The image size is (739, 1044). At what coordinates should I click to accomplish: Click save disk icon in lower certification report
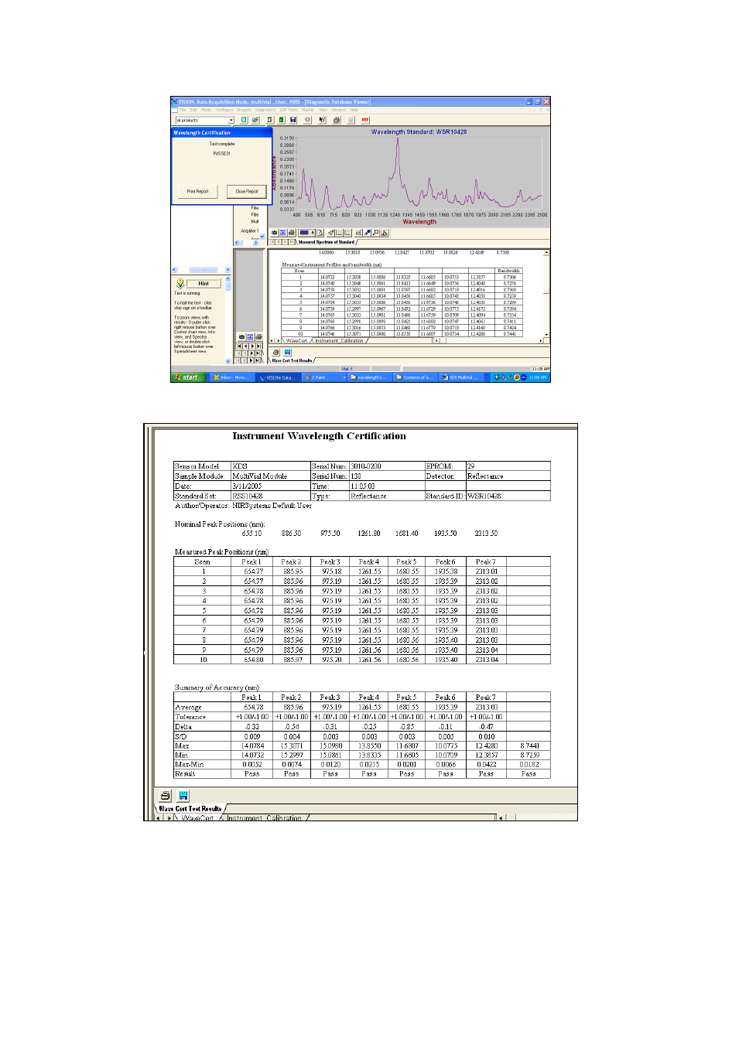pyautogui.click(x=183, y=796)
